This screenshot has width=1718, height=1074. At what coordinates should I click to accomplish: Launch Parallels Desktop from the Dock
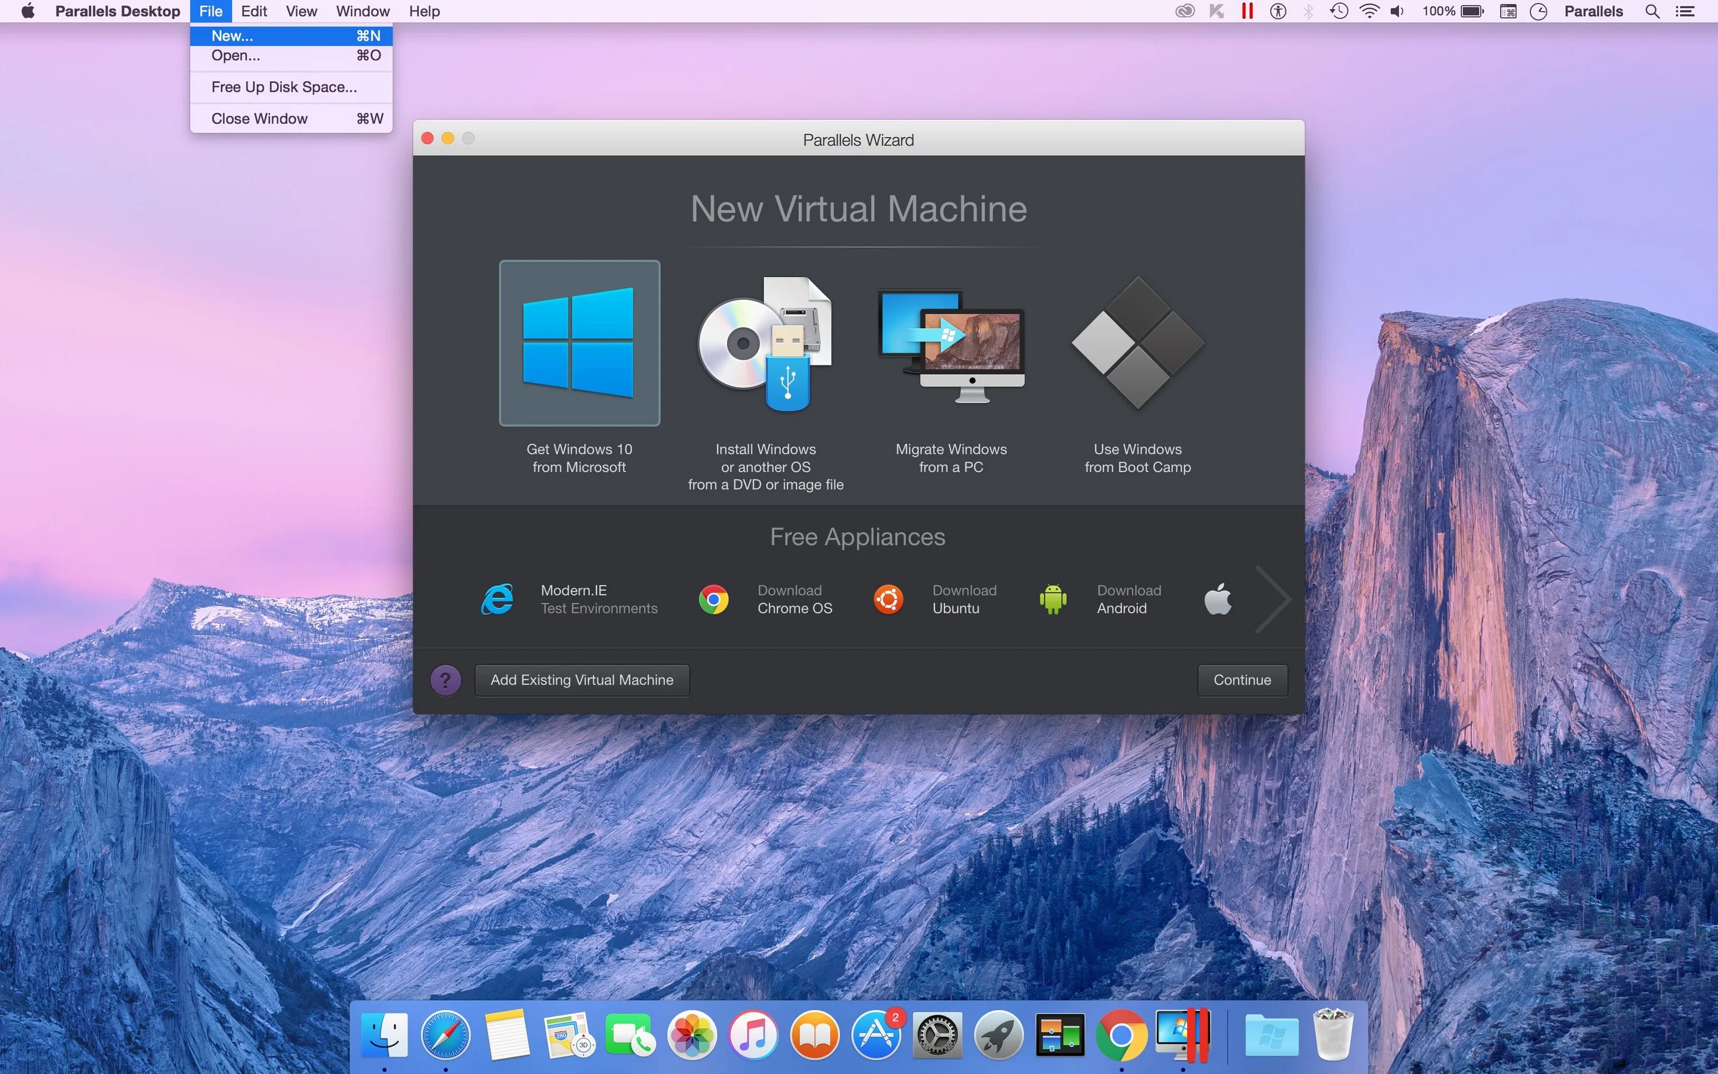click(1182, 1034)
